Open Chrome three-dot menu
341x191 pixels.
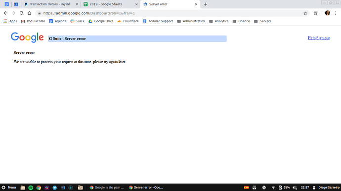[336, 13]
